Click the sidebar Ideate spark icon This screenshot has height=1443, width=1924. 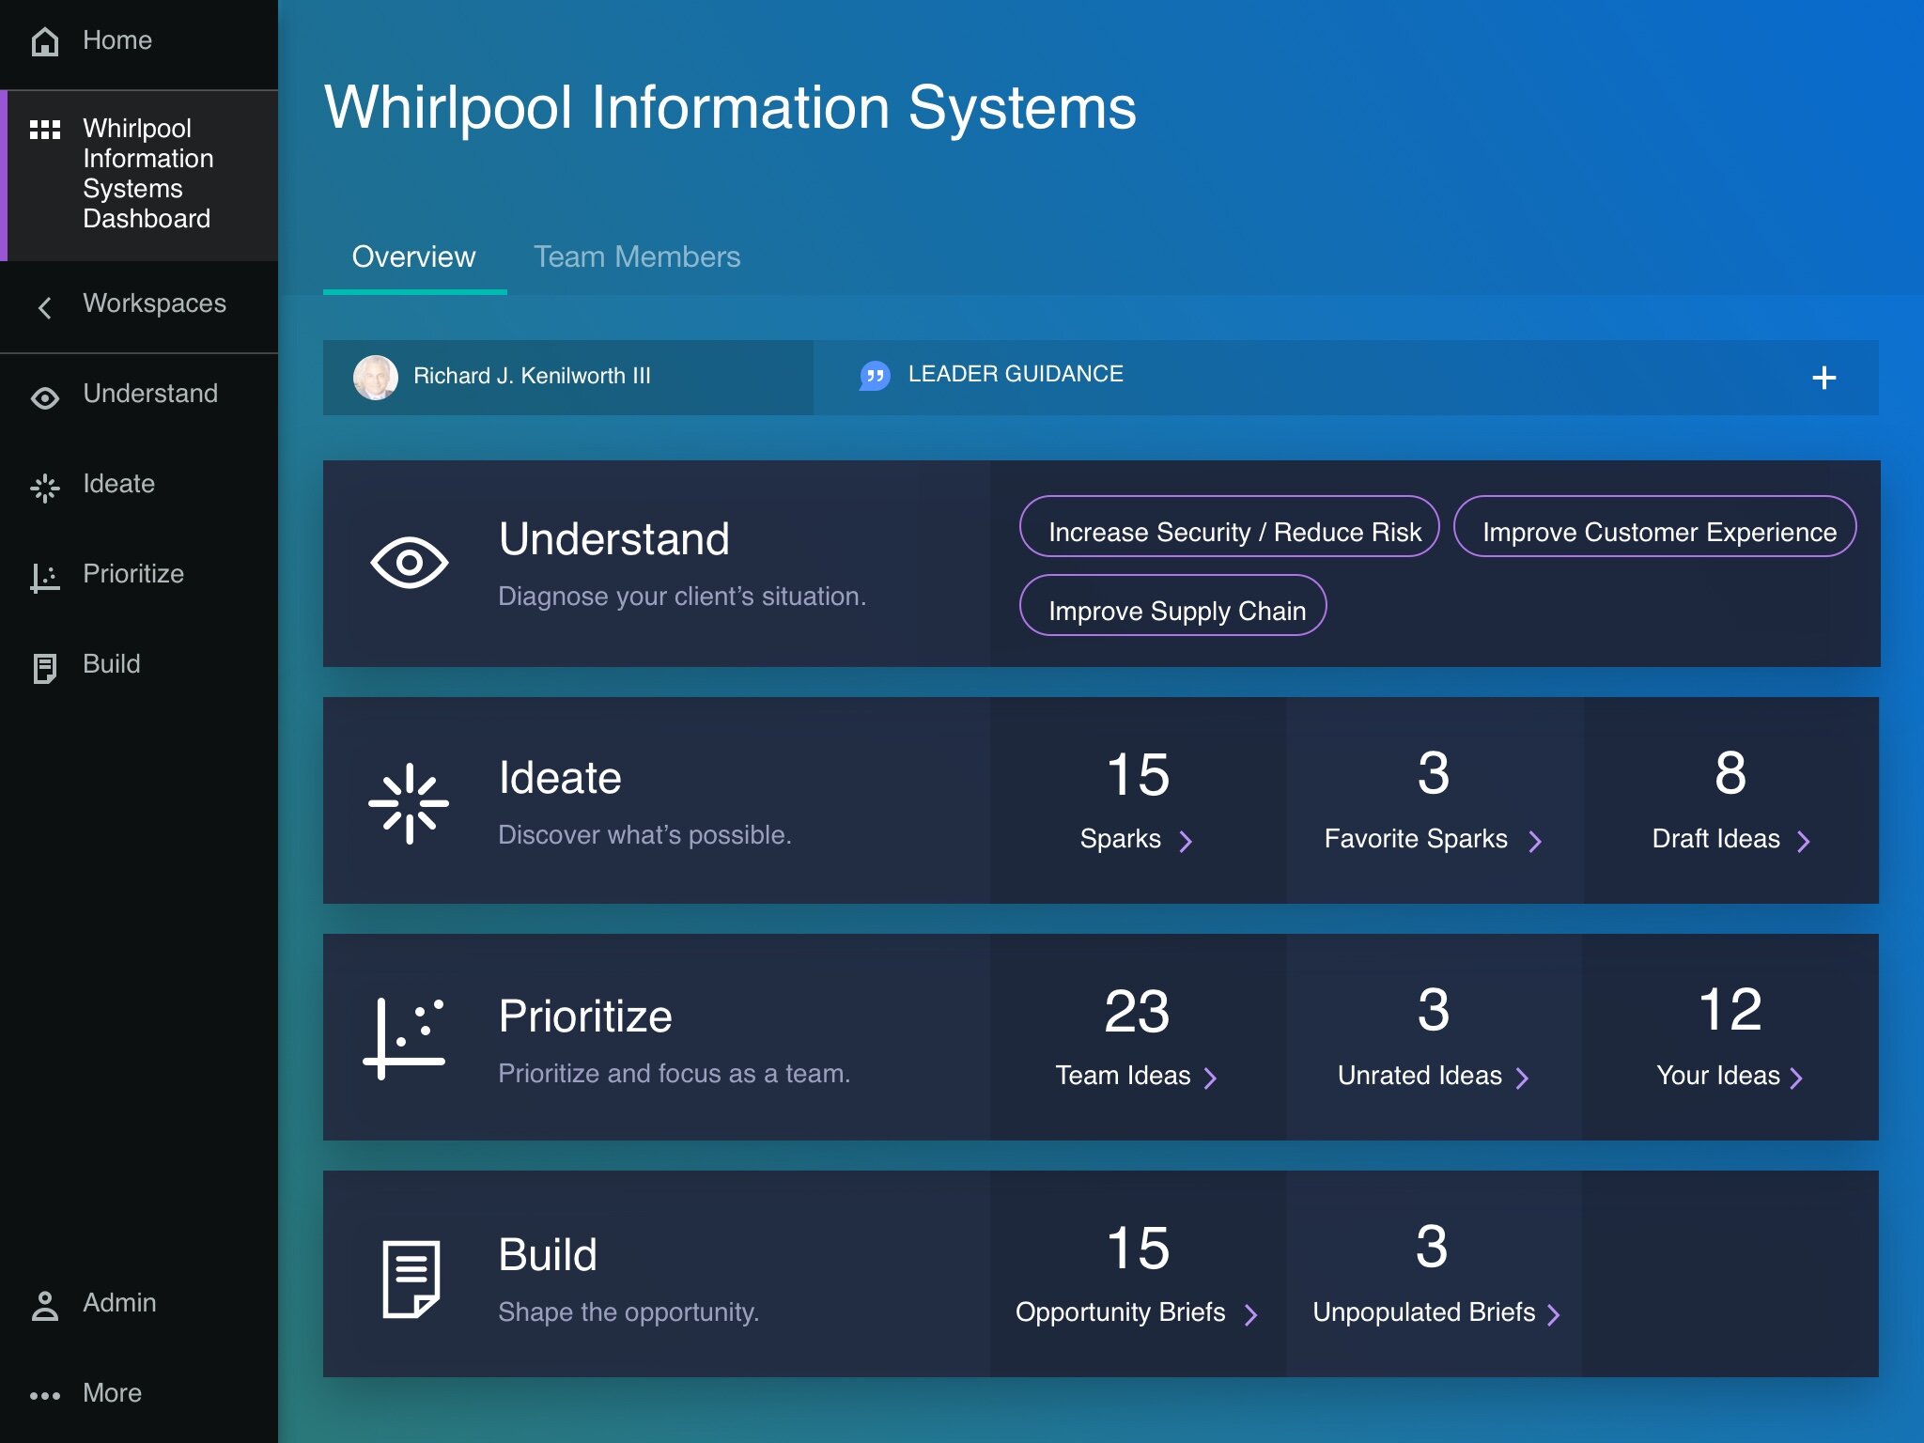point(45,488)
